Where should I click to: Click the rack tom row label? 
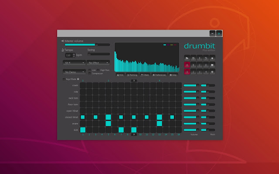[x=73, y=98]
